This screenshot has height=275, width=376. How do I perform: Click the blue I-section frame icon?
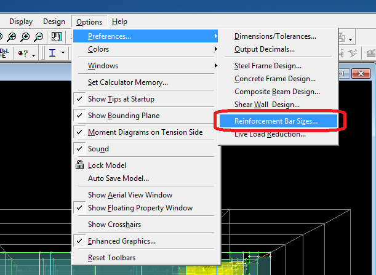point(52,53)
